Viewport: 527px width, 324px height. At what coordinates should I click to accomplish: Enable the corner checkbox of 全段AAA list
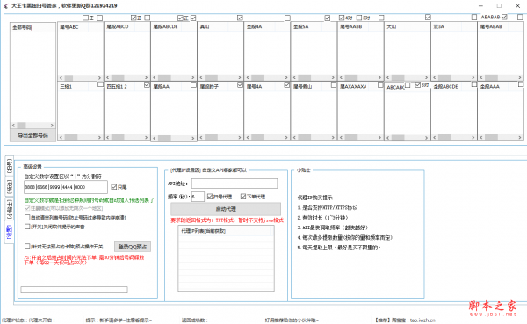[521, 84]
